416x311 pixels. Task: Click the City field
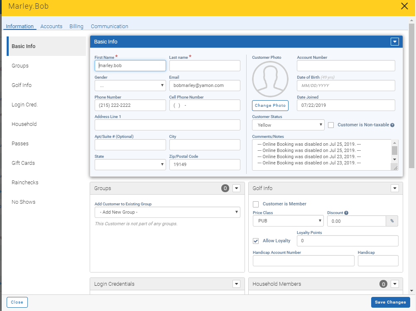coord(205,145)
